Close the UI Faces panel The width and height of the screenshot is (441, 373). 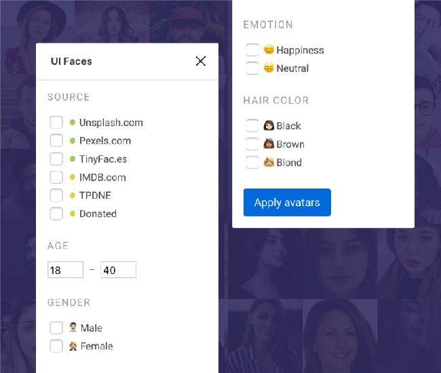tap(200, 61)
